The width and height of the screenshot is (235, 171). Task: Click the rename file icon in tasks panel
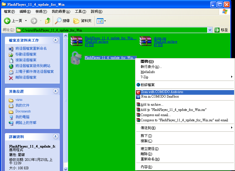11,49
